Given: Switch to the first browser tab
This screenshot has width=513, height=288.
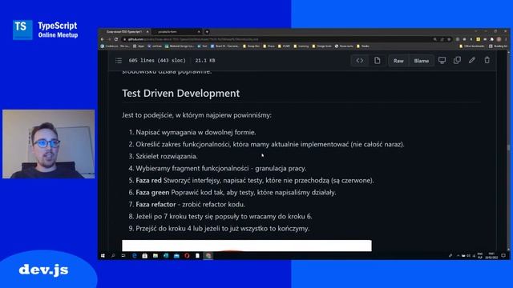Looking at the screenshot, I should (124, 32).
